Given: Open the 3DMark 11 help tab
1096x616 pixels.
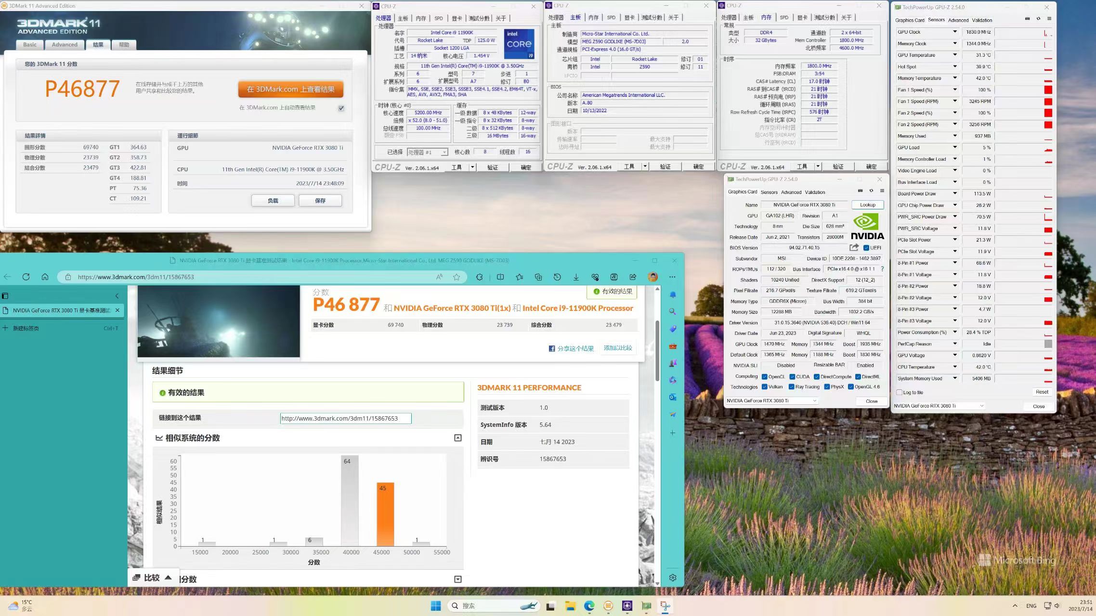Looking at the screenshot, I should (124, 45).
